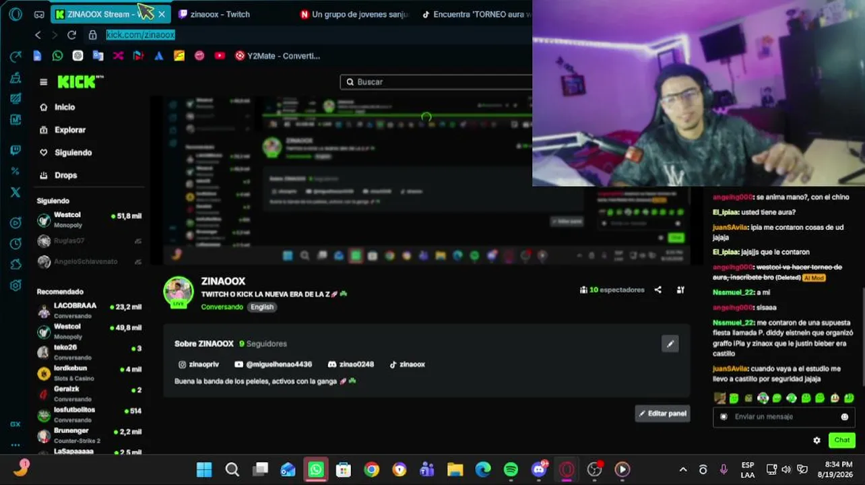
Task: Open the zinaoox TikTok link
Action: (x=407, y=364)
